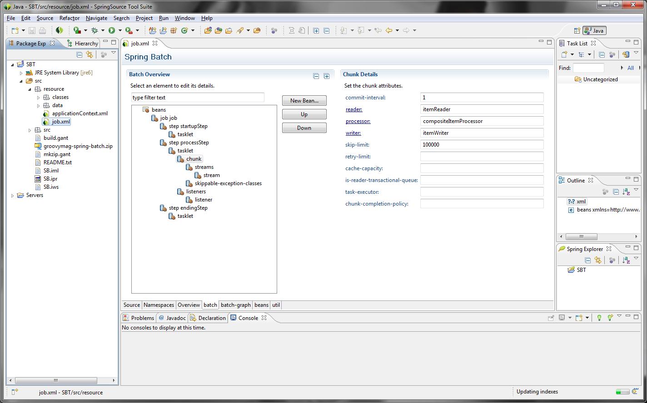Open the Debug button dropdown arrow

(103, 30)
